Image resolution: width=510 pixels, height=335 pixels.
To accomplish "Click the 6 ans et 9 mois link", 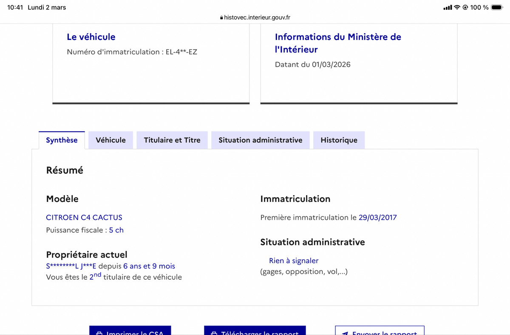I will click(x=150, y=266).
